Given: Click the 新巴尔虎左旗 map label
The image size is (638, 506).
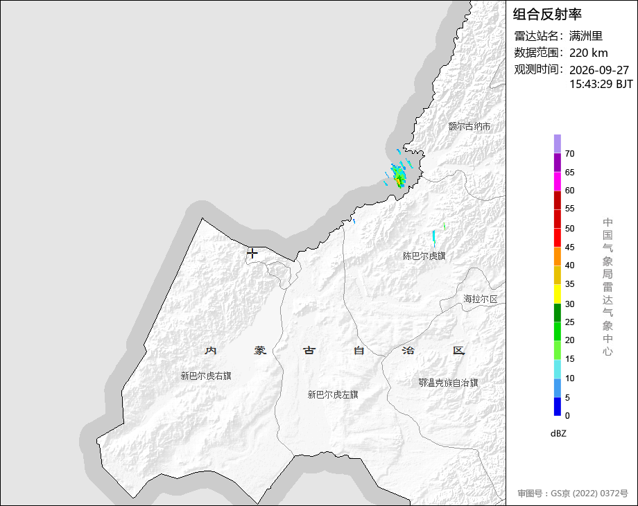Looking at the screenshot, I should pos(333,394).
